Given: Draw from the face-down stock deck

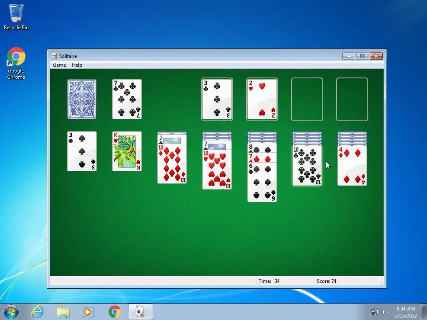Looking at the screenshot, I should pos(82,99).
